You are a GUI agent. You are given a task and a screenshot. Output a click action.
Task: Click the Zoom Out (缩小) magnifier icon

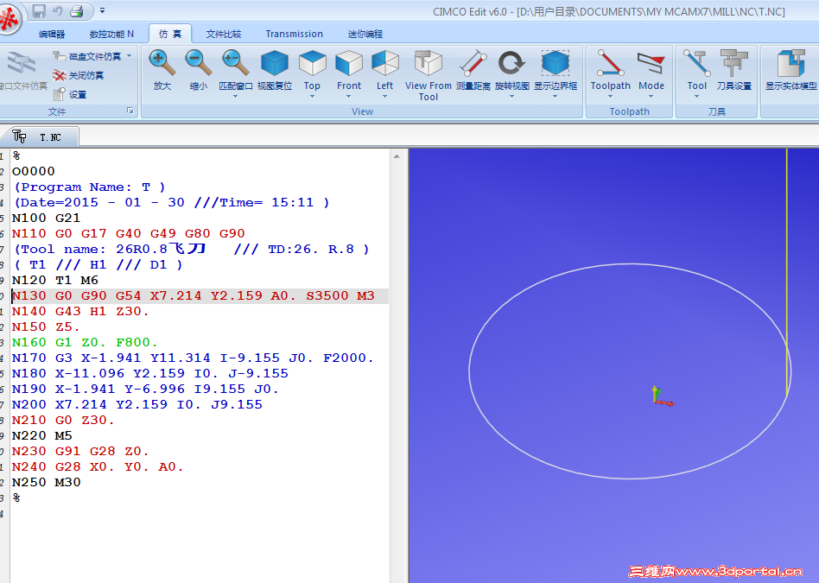(x=198, y=63)
